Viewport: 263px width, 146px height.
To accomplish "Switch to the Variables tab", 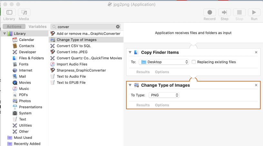I will (x=37, y=27).
